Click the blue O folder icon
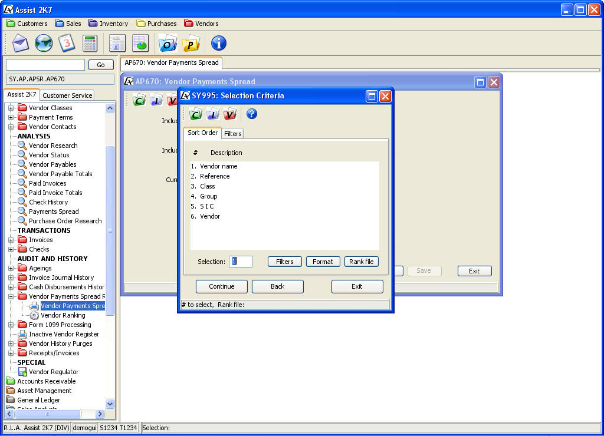The height and width of the screenshot is (436, 604). 168,43
